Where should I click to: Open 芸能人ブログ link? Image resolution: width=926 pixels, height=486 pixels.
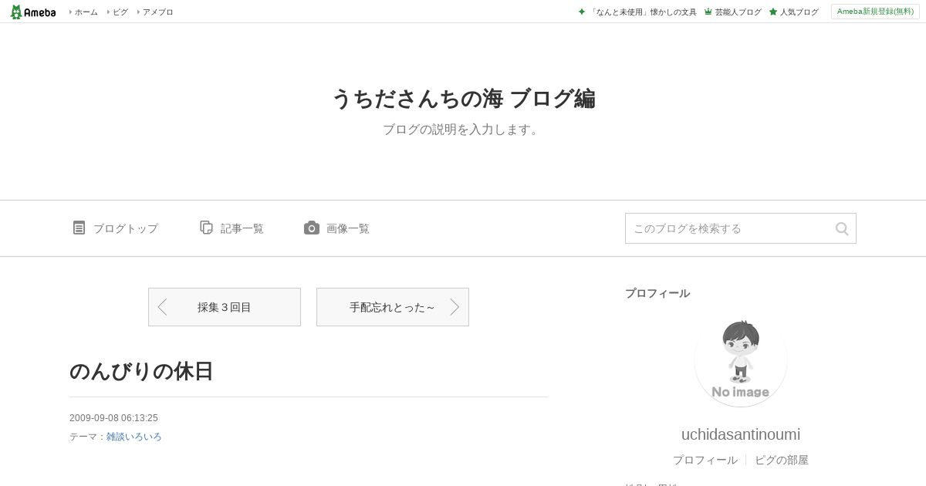tap(738, 12)
